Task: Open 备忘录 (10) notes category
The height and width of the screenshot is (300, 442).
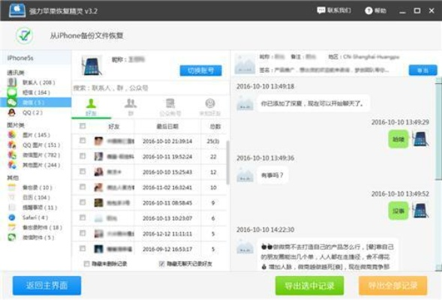Action: pyautogui.click(x=30, y=187)
